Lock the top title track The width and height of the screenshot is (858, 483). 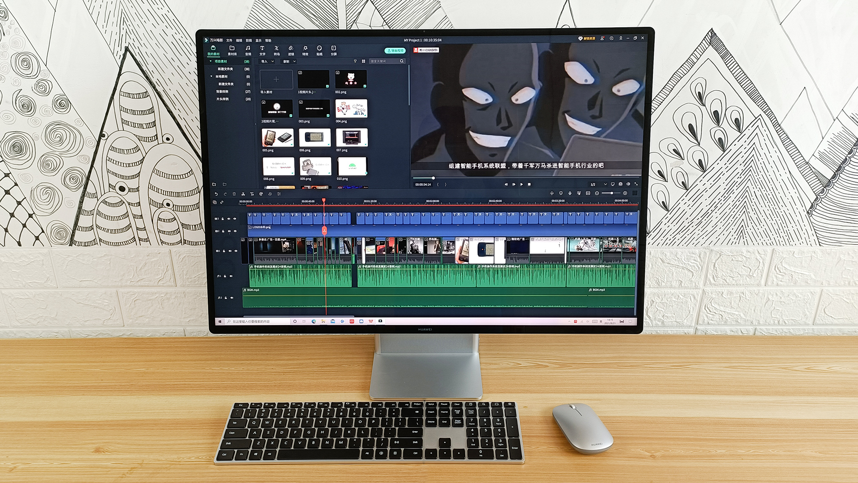(x=223, y=219)
